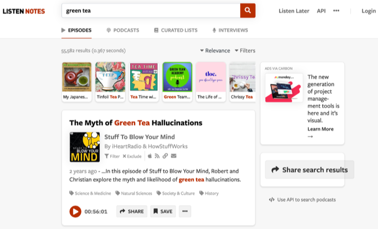This screenshot has height=229, width=378.
Task: Play The Myth of Green Tea Hallucinations episode
Action: click(75, 211)
